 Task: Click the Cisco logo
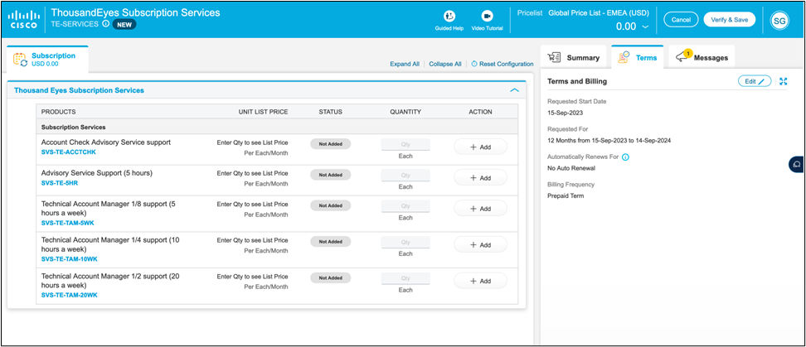click(x=22, y=19)
